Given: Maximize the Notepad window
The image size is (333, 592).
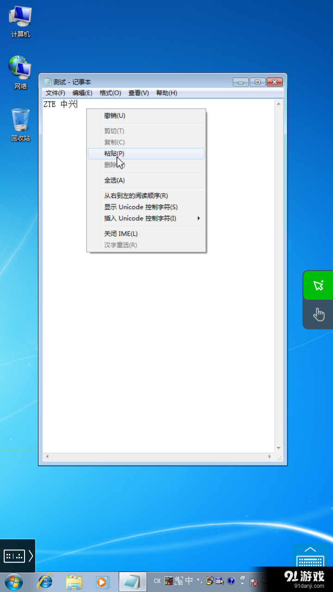Looking at the screenshot, I should click(x=257, y=82).
